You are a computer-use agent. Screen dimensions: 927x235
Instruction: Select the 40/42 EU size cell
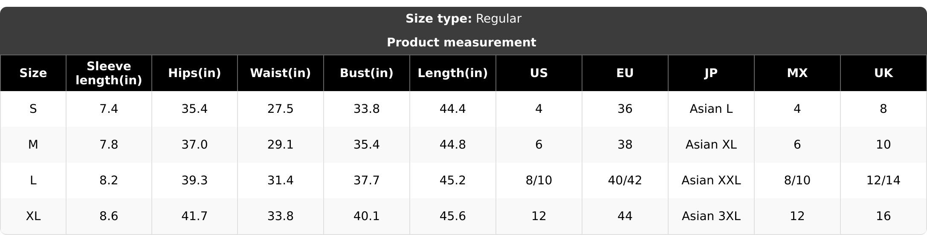[625, 181]
